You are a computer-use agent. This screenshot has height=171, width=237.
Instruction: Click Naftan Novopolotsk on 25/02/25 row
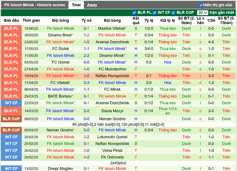click(x=112, y=144)
